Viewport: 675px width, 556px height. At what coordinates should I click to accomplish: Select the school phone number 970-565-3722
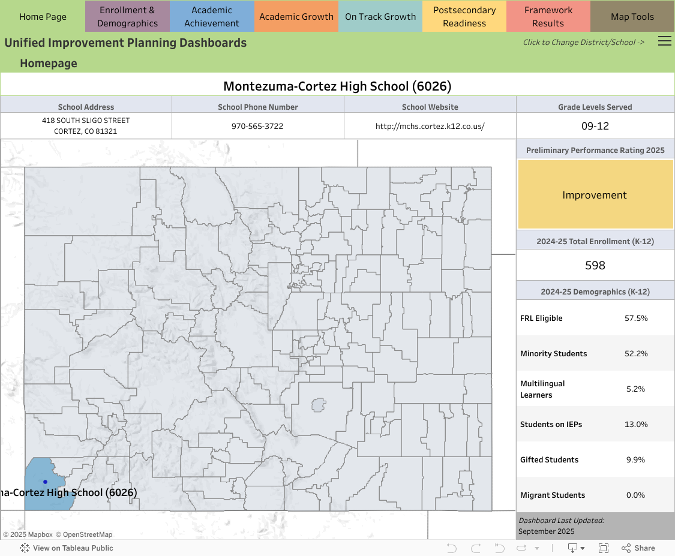click(257, 126)
